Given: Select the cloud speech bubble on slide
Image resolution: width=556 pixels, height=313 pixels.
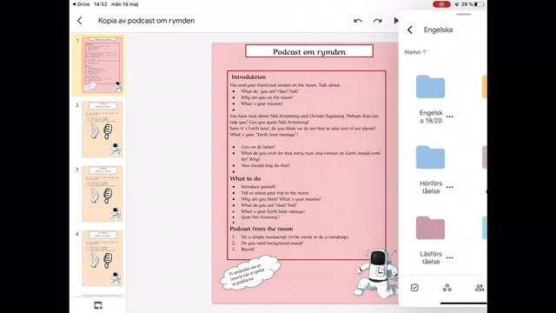Looking at the screenshot, I should pos(249,273).
